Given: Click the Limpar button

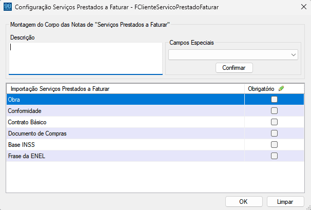Looking at the screenshot, I should [285, 202].
